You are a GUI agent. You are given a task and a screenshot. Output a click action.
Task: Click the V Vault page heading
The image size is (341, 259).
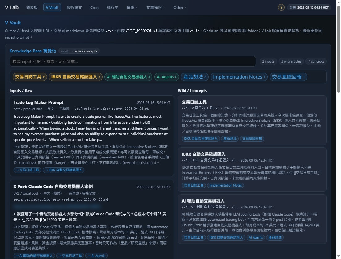tap(13, 23)
